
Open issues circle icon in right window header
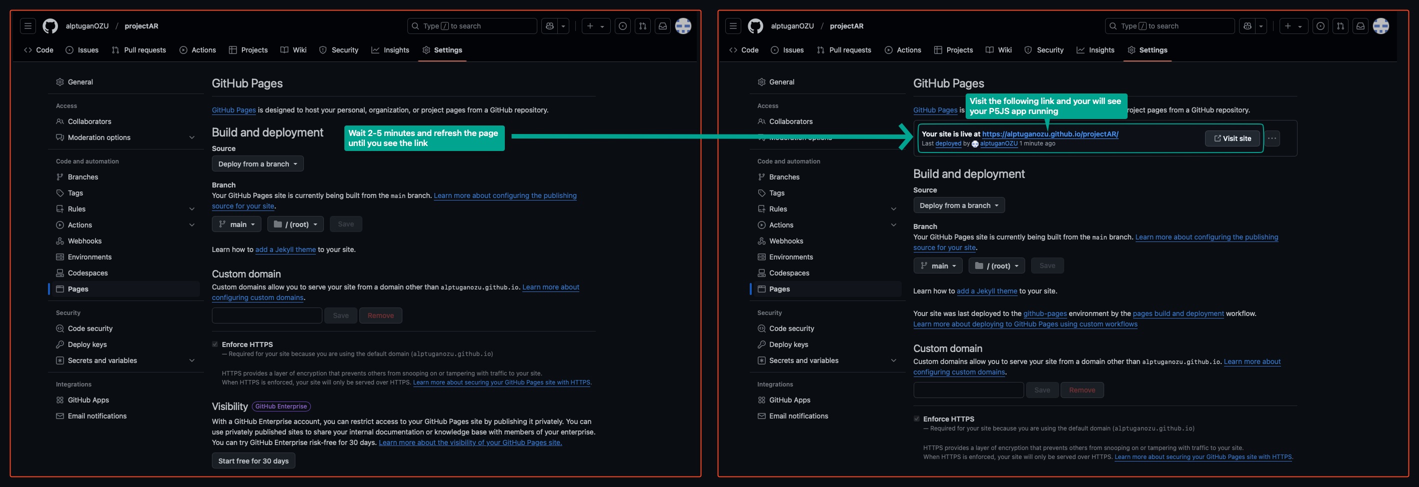1321,26
